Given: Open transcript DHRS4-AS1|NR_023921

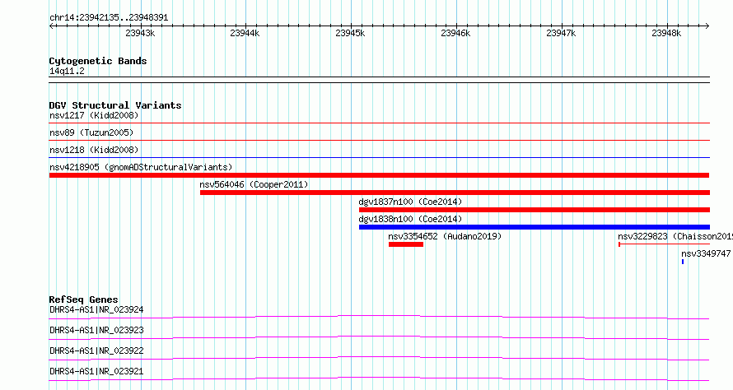Looking at the screenshot, I should pos(96,371).
